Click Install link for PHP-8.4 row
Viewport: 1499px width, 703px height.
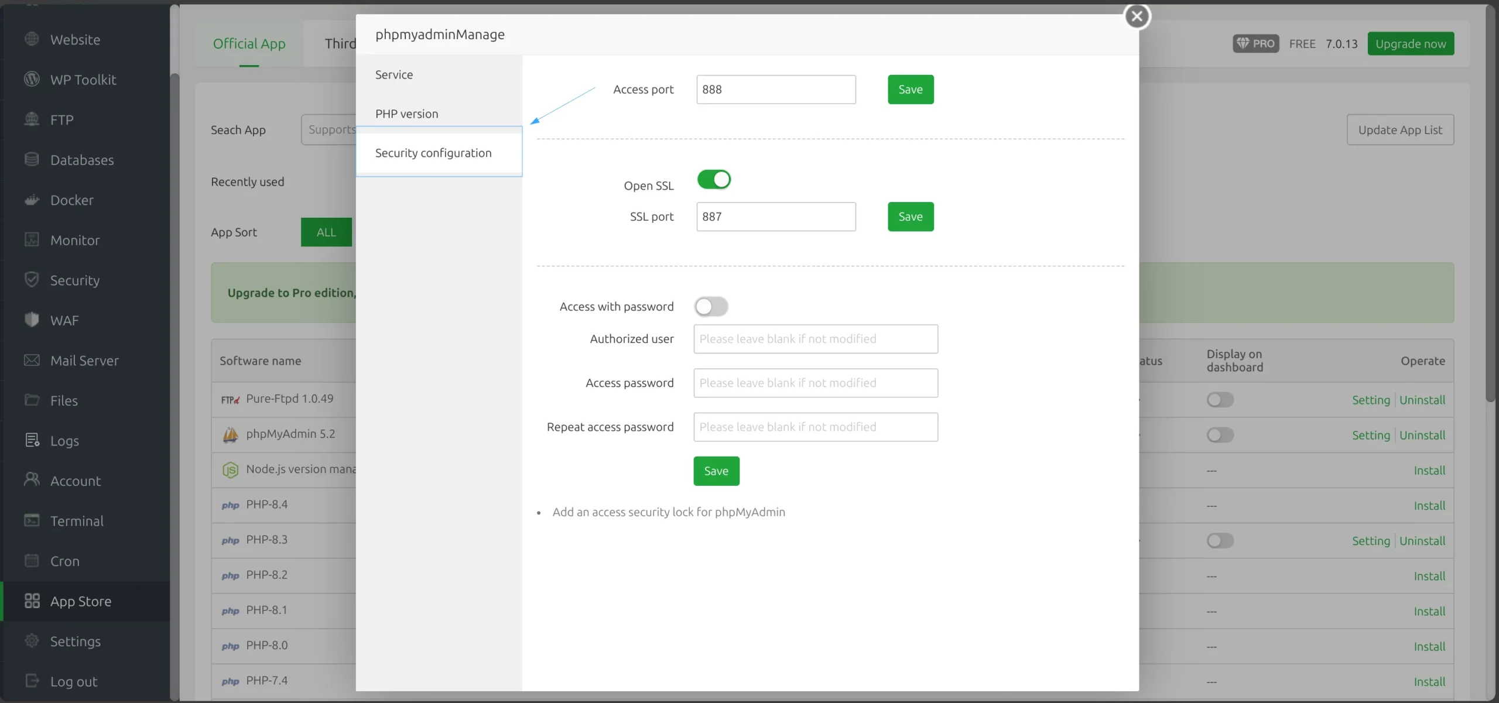click(1429, 505)
